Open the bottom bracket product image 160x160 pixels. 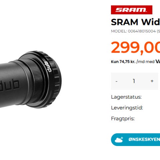(x=31, y=80)
